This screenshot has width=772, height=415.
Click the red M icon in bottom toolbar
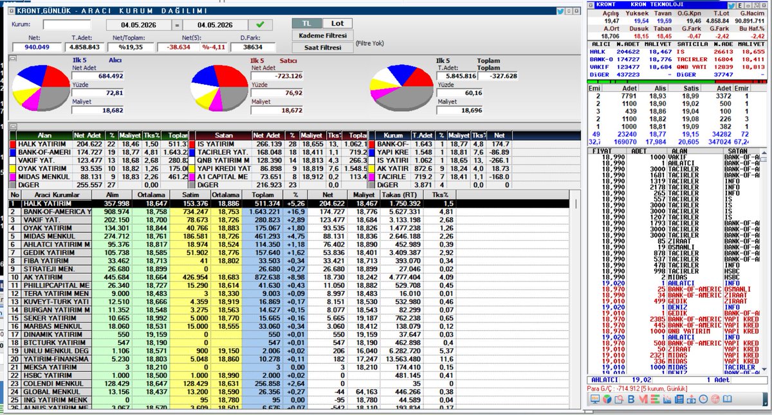pyautogui.click(x=643, y=399)
